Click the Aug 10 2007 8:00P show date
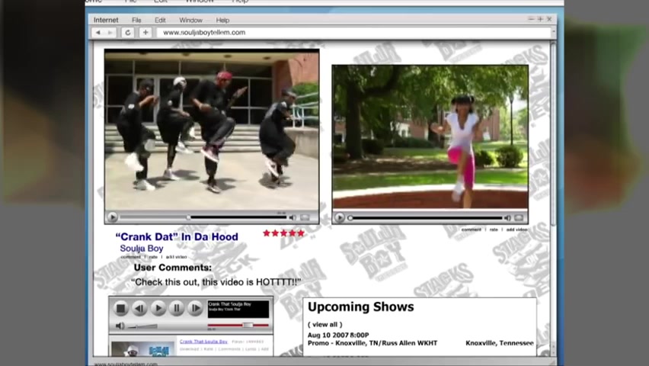Image resolution: width=649 pixels, height=366 pixels. click(x=338, y=335)
